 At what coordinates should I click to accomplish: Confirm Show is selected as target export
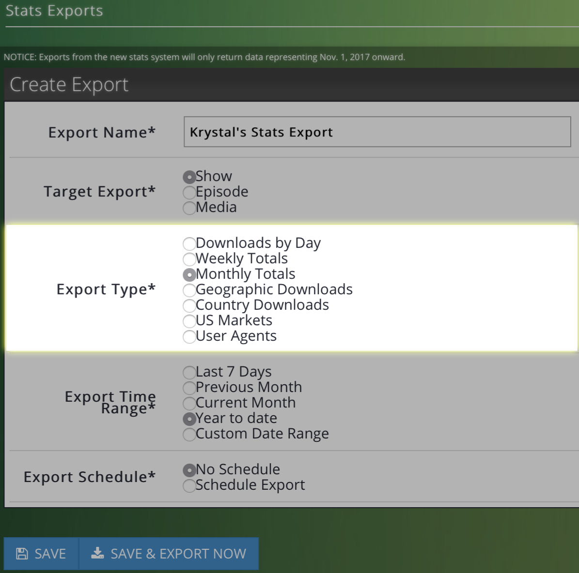189,177
